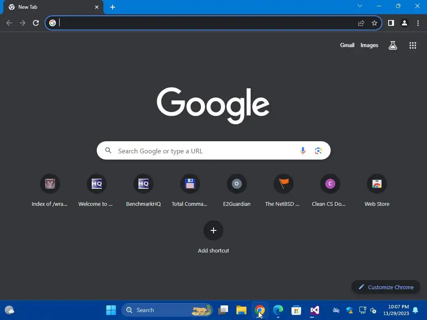The image size is (427, 320).
Task: Close the New Tab tab
Action: point(97,7)
